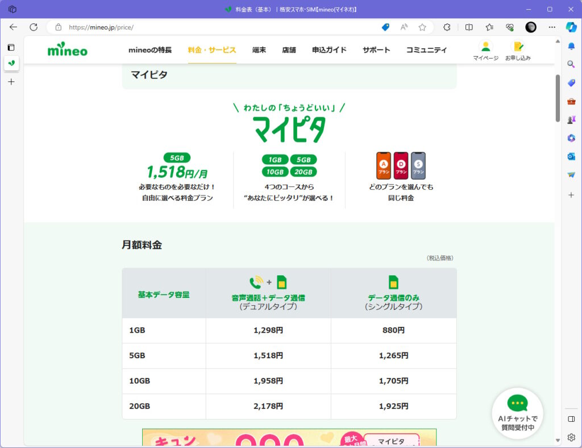The image size is (582, 448).
Task: Open sidebar settings gear
Action: (571, 437)
